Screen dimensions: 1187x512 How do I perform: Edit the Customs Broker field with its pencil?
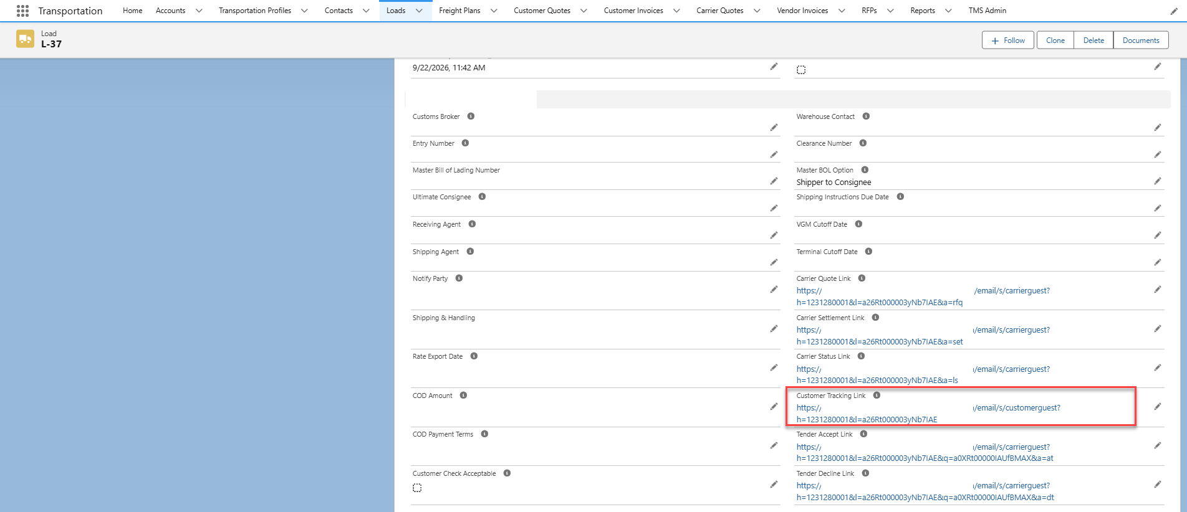coord(774,128)
